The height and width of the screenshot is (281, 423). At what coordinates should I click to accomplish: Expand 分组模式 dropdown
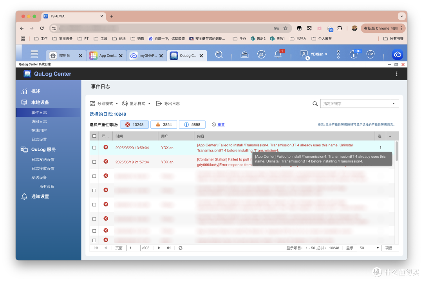(x=104, y=104)
